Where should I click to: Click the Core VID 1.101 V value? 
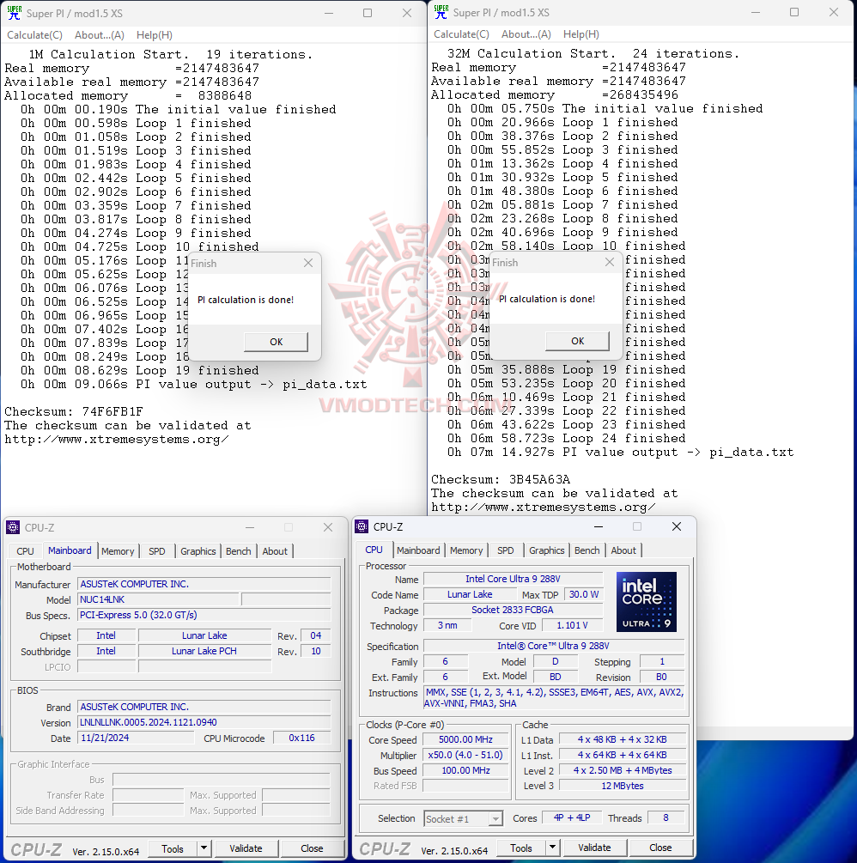click(573, 626)
